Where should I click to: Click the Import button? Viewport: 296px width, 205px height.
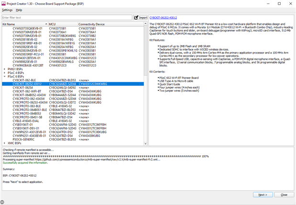tap(141, 18)
